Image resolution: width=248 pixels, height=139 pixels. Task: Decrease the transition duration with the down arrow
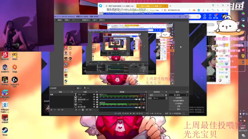tap(166, 99)
